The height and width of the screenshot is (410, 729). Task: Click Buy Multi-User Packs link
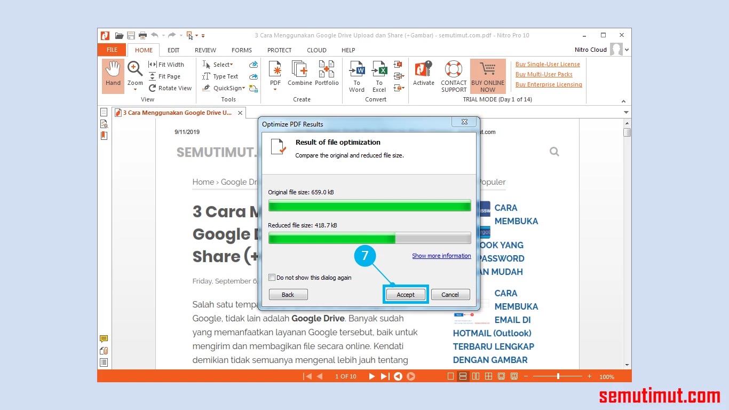pos(544,74)
